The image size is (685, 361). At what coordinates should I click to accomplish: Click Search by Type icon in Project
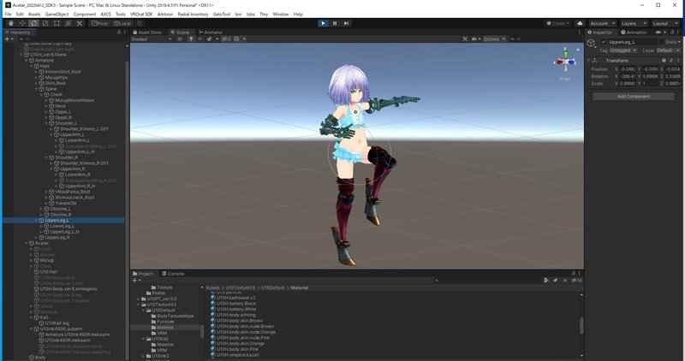click(x=546, y=281)
